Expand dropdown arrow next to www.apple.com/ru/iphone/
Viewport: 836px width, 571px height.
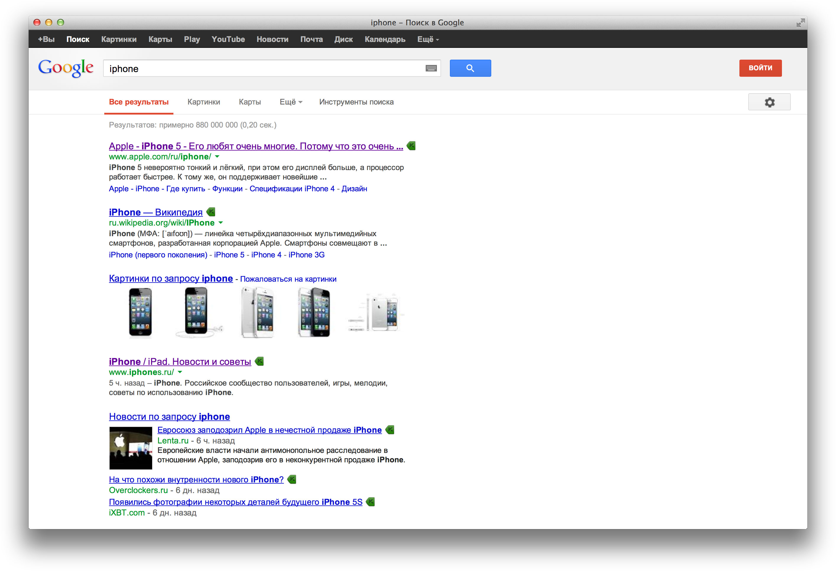coord(217,157)
